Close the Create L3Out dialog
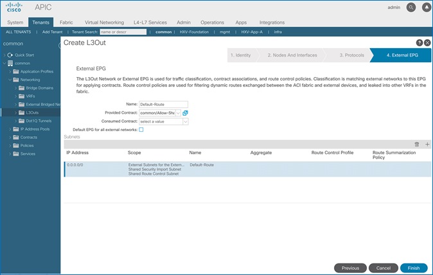The image size is (433, 275). pyautogui.click(x=427, y=42)
